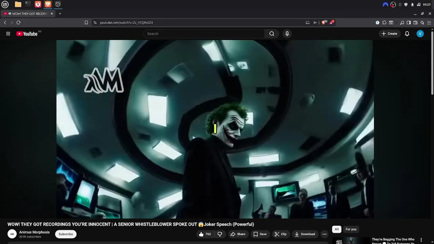Open the They're Begging The One Who suggested video
The height and width of the screenshot is (244, 434).
click(x=393, y=240)
